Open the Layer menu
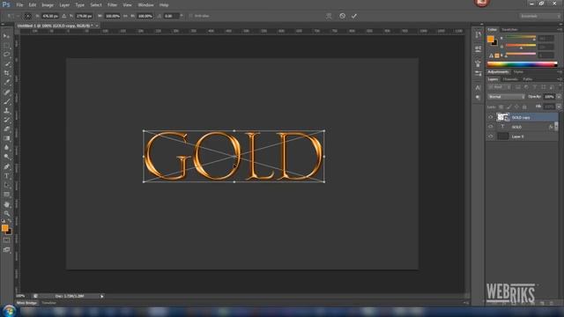Image resolution: width=564 pixels, height=317 pixels. [x=64, y=5]
